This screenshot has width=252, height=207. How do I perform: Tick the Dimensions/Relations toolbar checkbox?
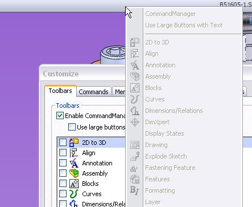(x=63, y=204)
